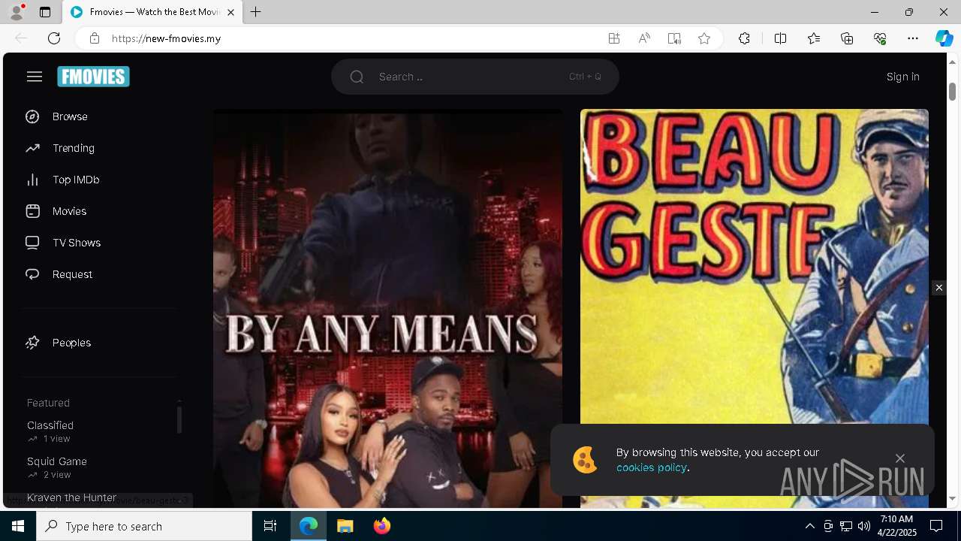Click the taskbar search box
The width and height of the screenshot is (961, 541).
(x=144, y=526)
